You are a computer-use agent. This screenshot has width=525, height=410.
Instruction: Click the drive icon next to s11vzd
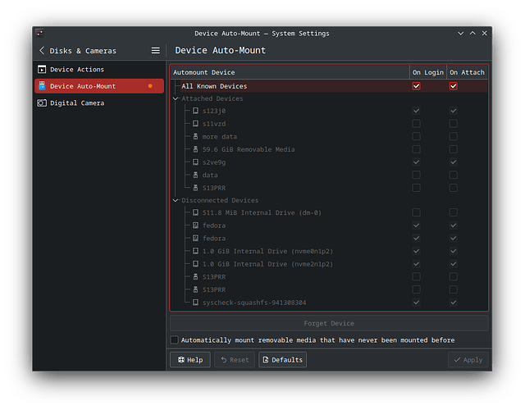coord(195,124)
